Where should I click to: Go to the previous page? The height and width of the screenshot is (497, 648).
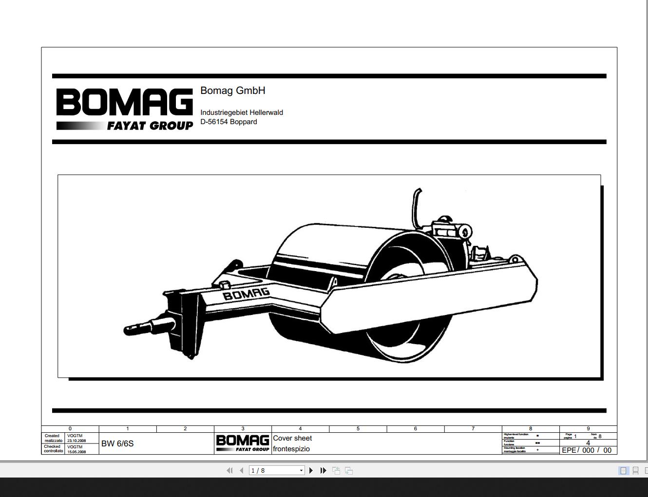pyautogui.click(x=241, y=470)
